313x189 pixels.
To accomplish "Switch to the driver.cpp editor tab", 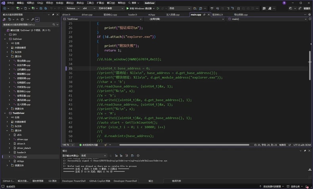I will point(87,15).
